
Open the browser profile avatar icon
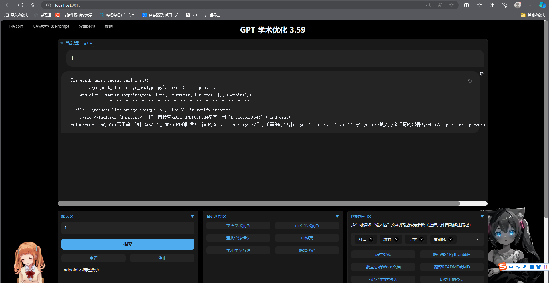point(517,5)
